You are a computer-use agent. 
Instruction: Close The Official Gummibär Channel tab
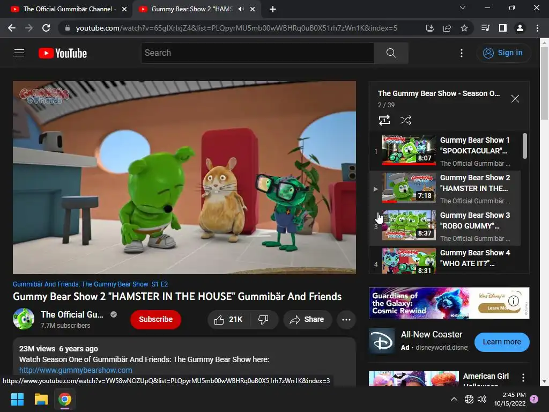click(x=124, y=9)
